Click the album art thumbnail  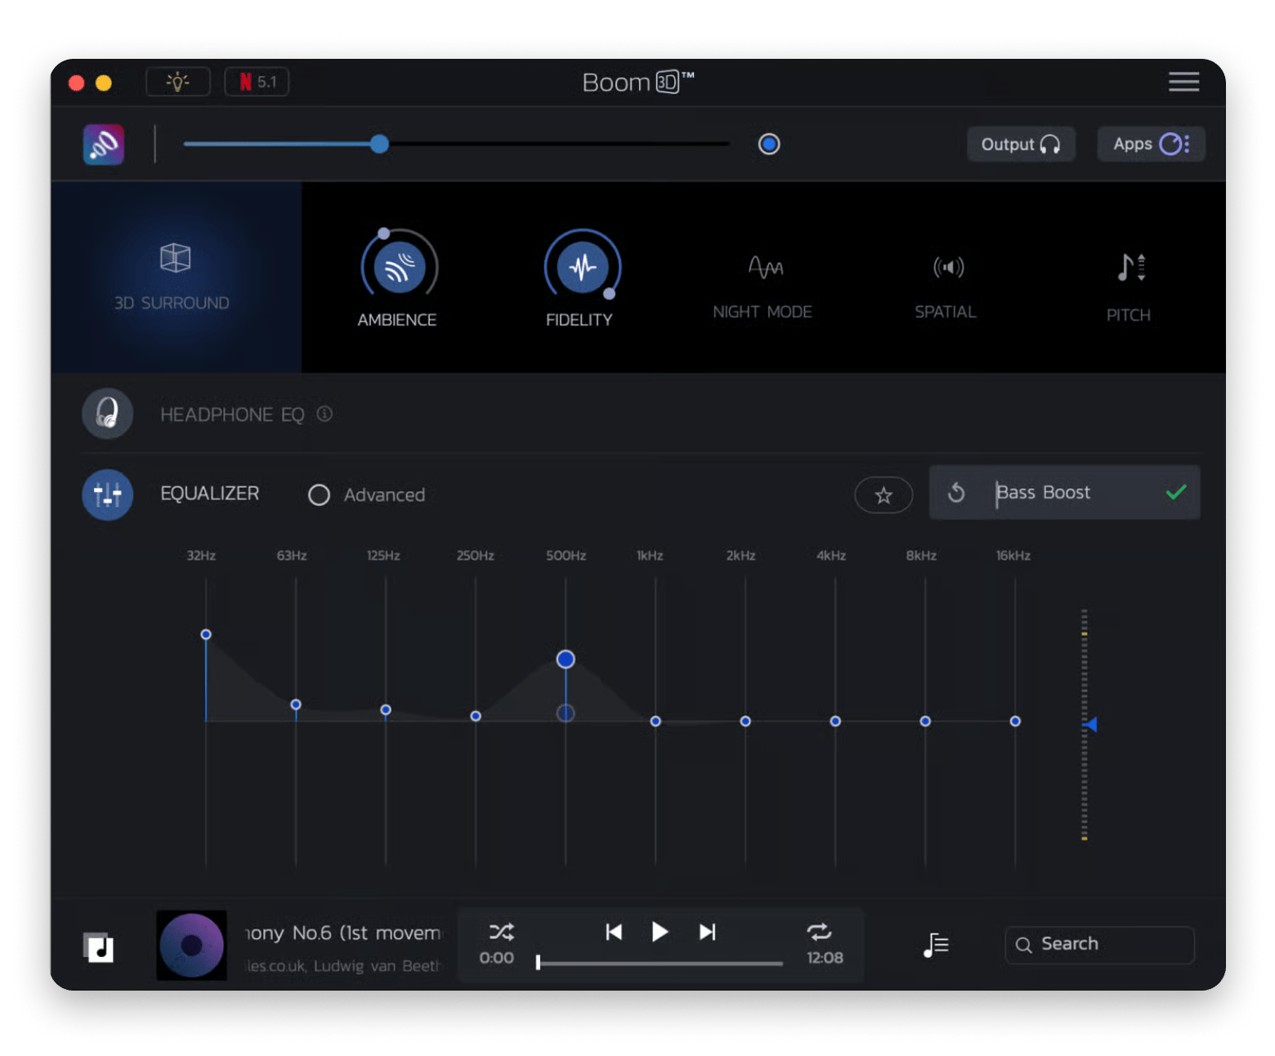coord(191,945)
